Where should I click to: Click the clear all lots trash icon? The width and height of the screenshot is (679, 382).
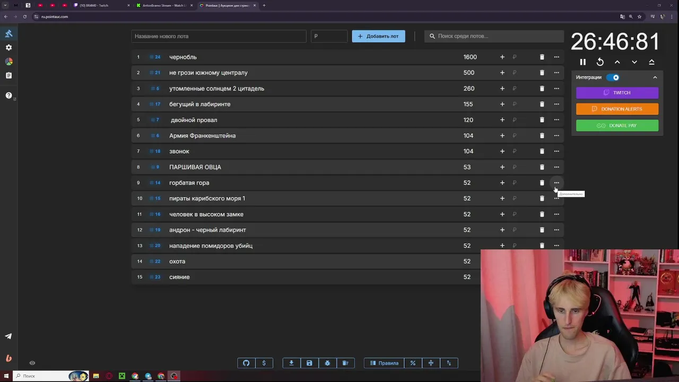pyautogui.click(x=345, y=363)
